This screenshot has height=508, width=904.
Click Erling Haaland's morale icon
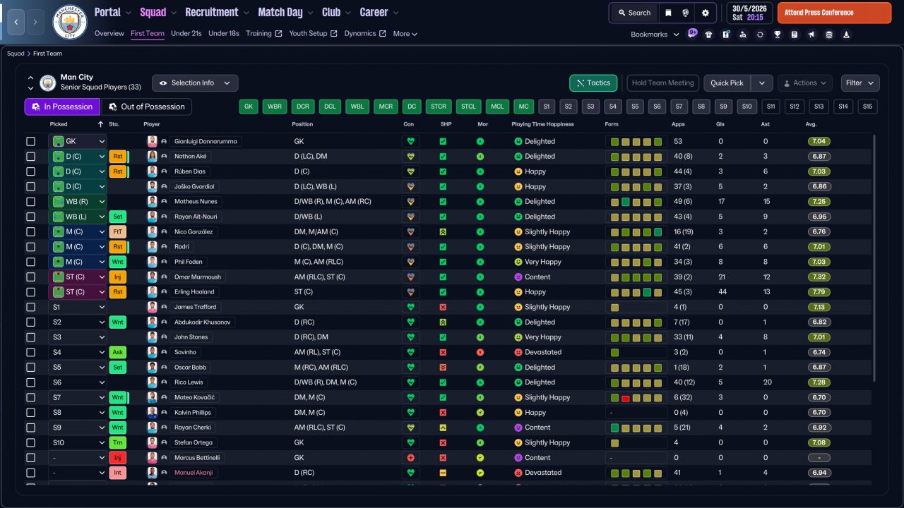(x=480, y=292)
